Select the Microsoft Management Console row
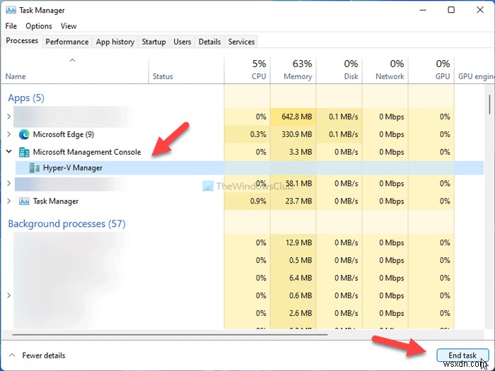 point(243,152)
